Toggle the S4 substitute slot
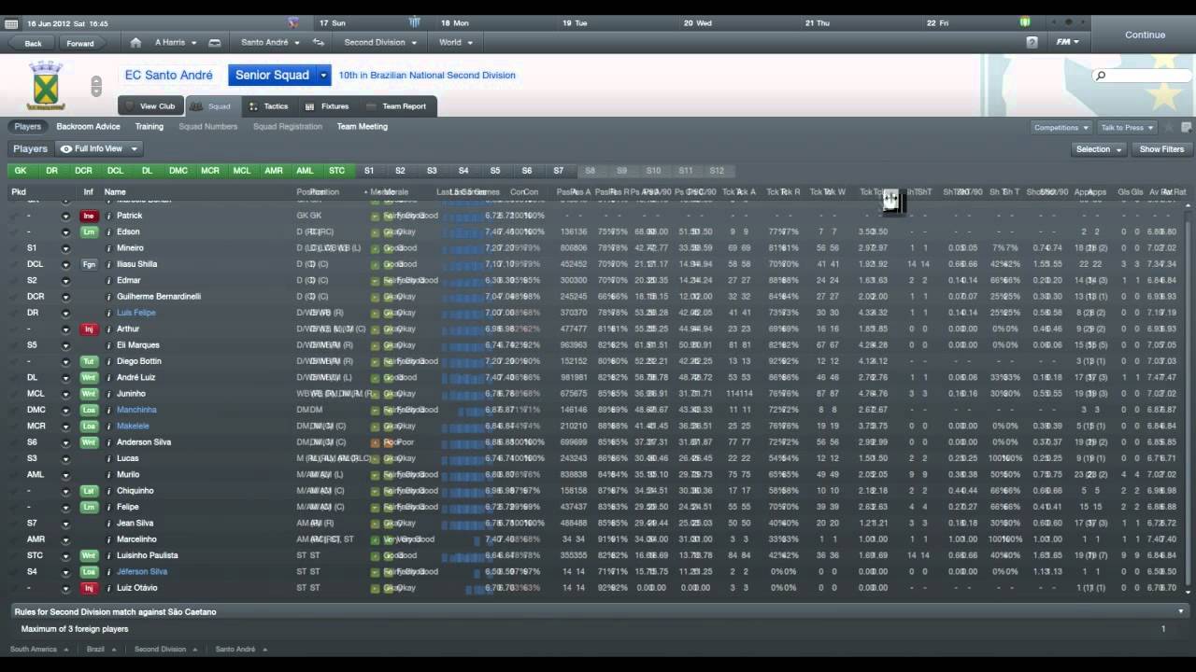 pos(463,171)
